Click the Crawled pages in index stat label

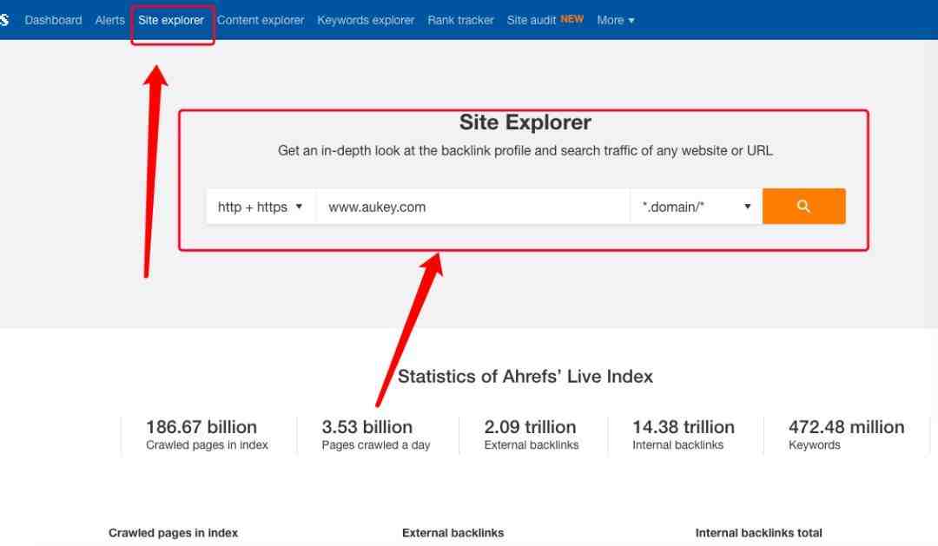click(207, 445)
